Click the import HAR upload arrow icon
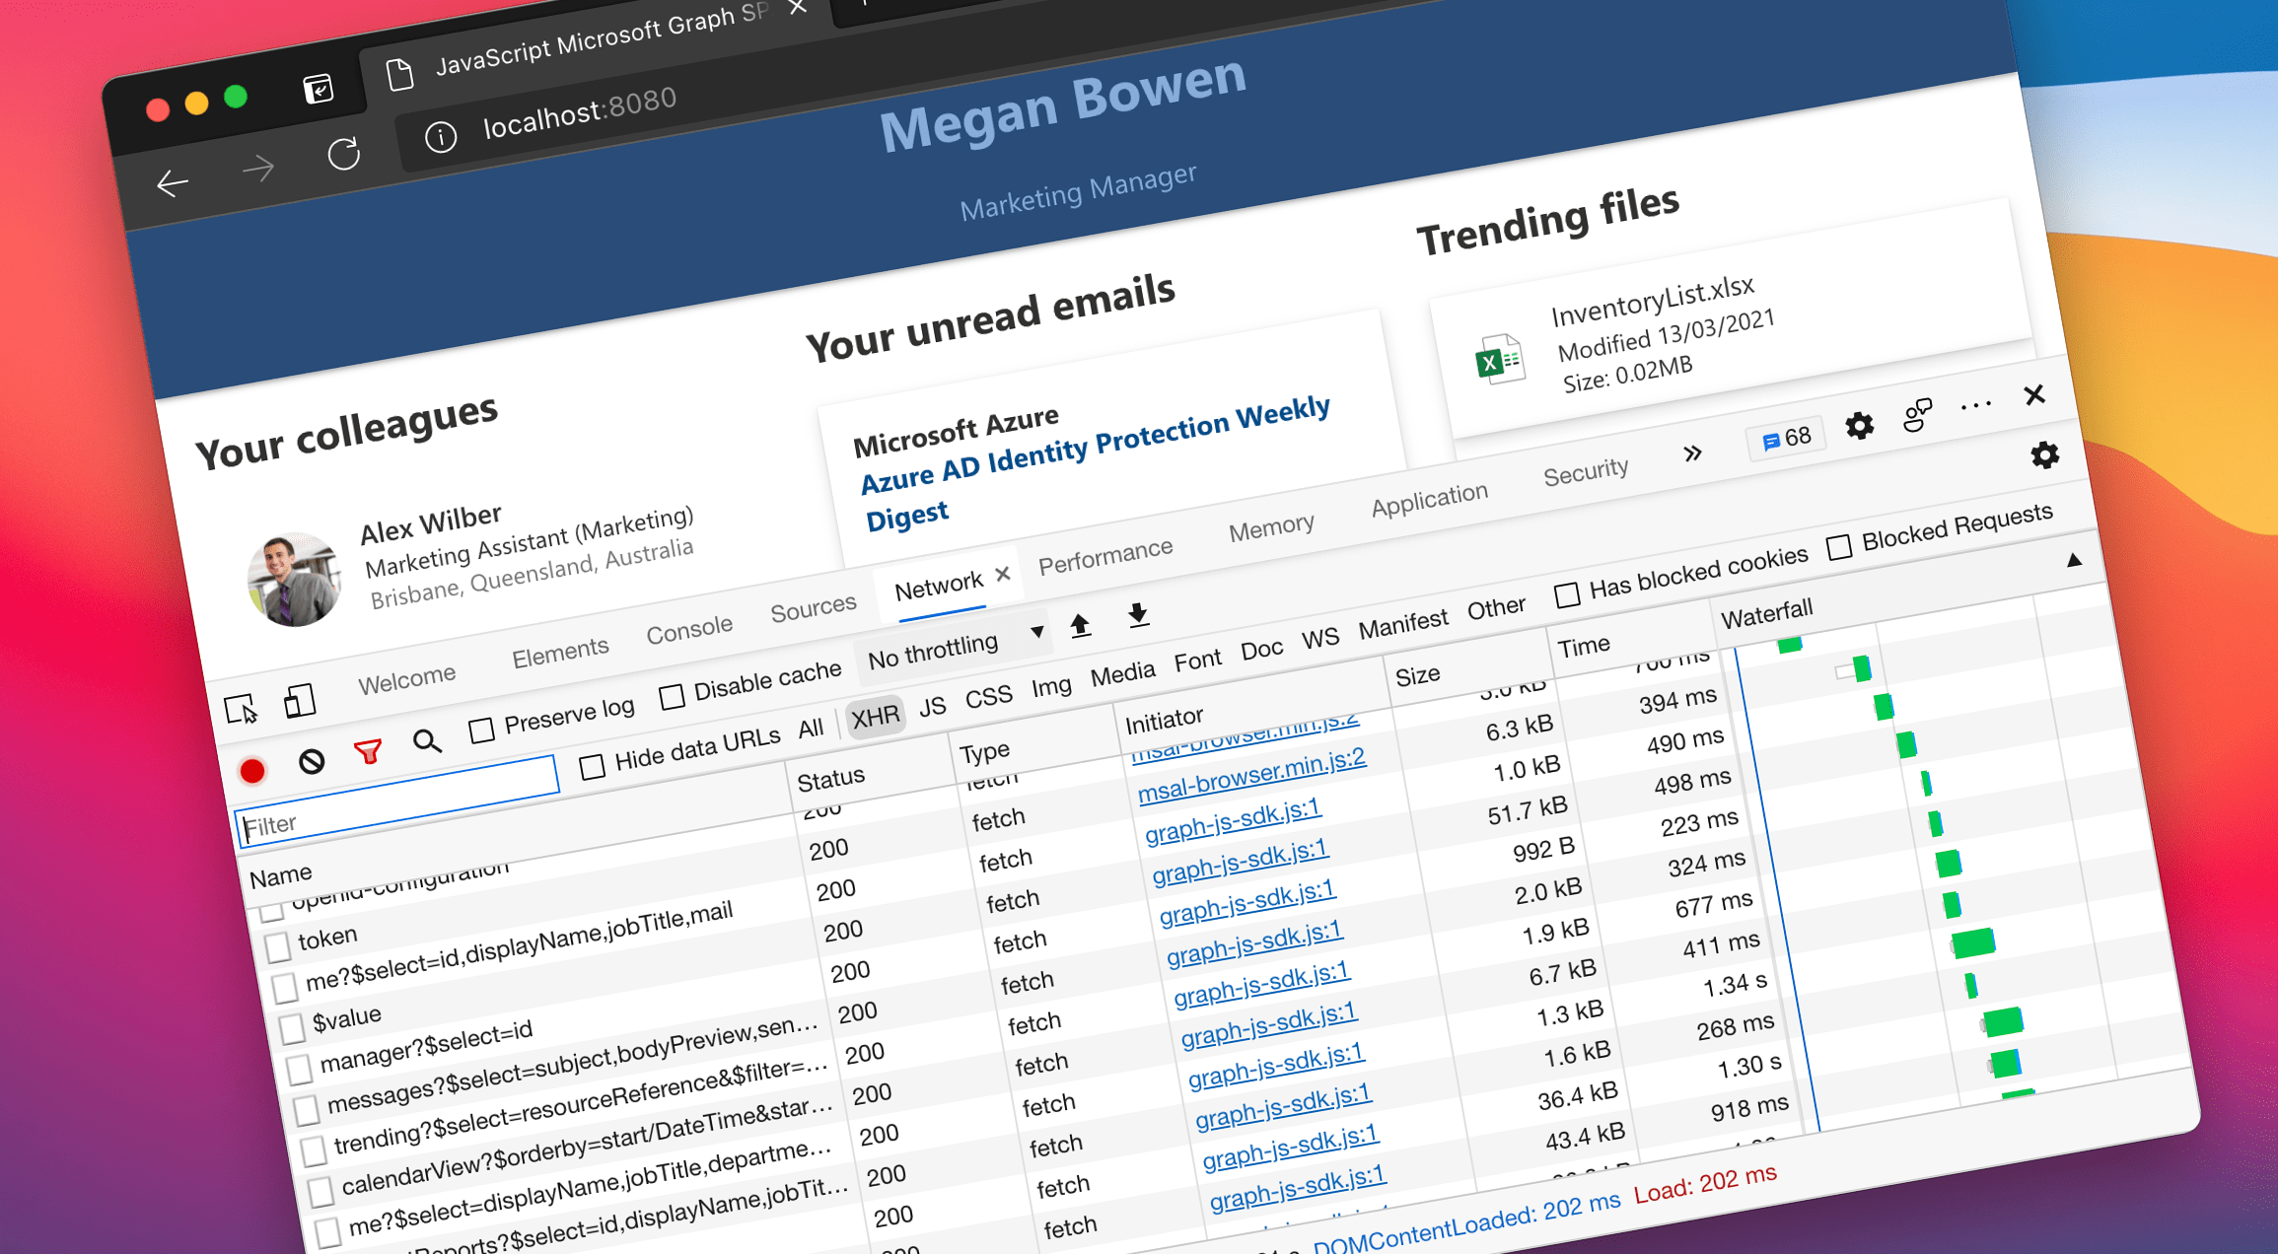This screenshot has width=2278, height=1254. pyautogui.click(x=1080, y=625)
